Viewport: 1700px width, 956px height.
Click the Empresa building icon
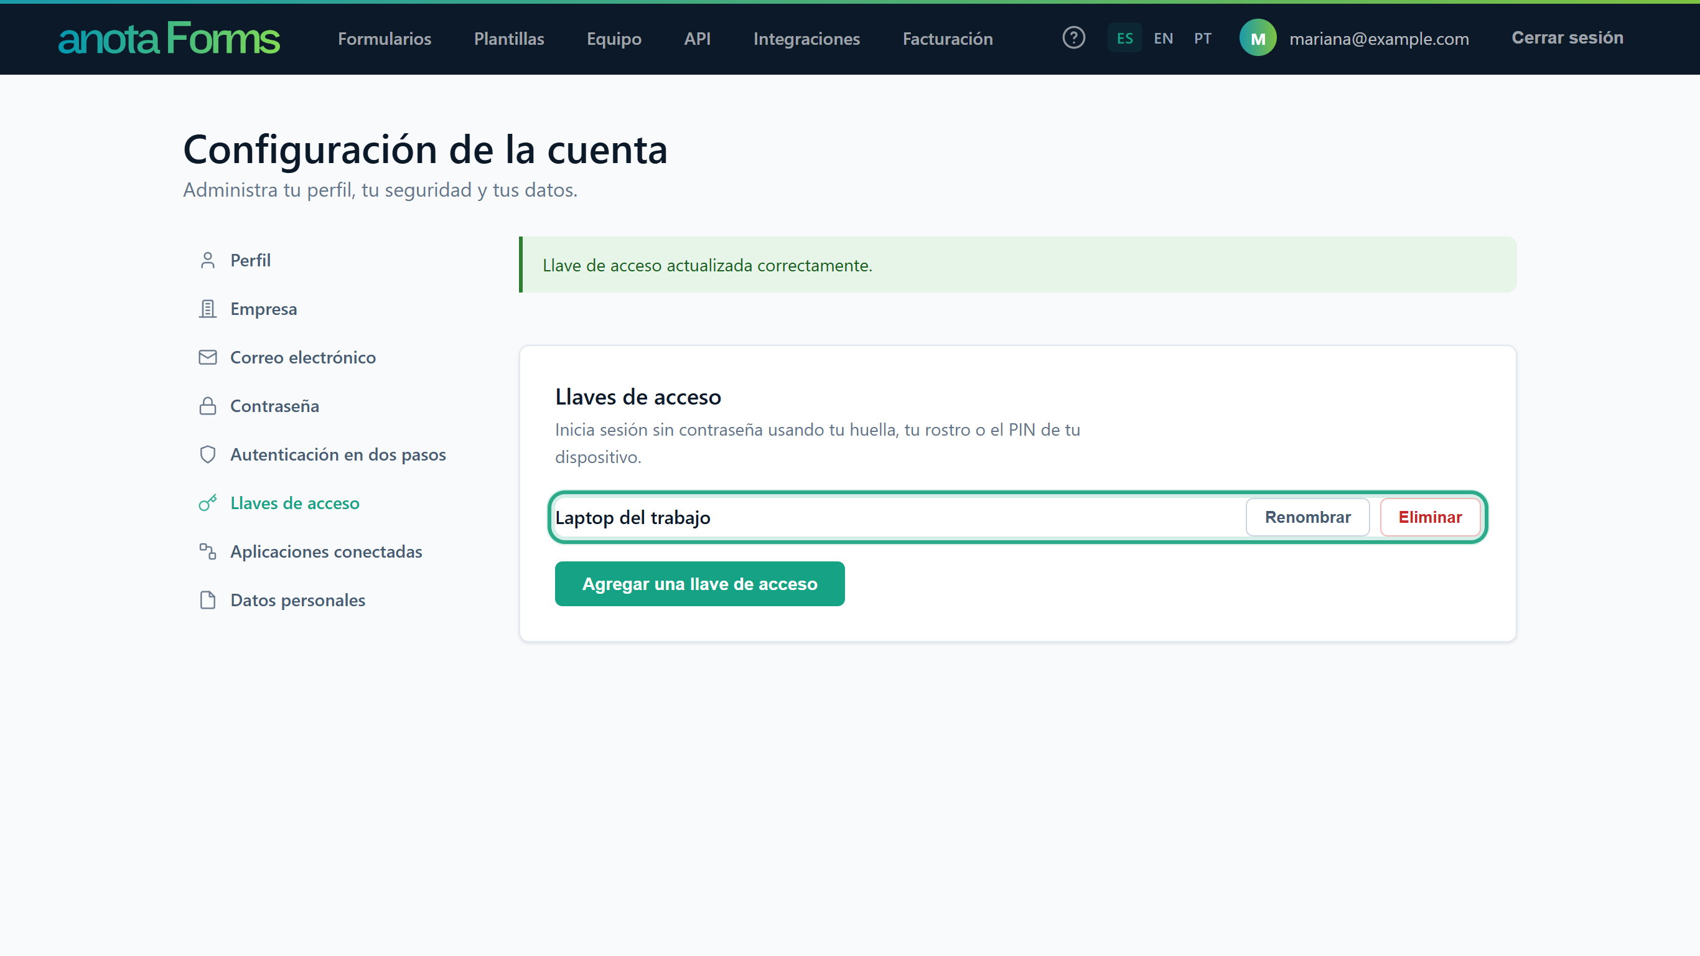coord(207,309)
